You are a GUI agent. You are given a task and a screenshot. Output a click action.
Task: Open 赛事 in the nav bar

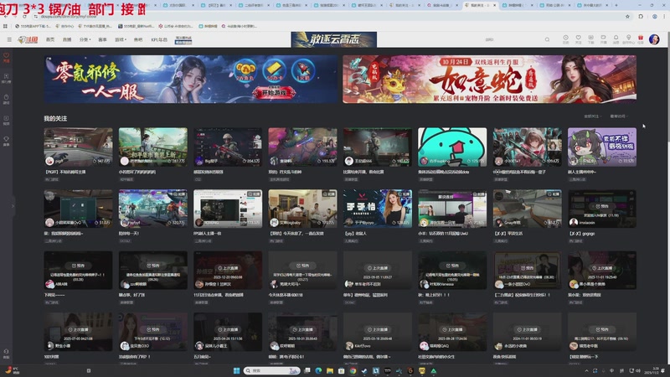(102, 39)
